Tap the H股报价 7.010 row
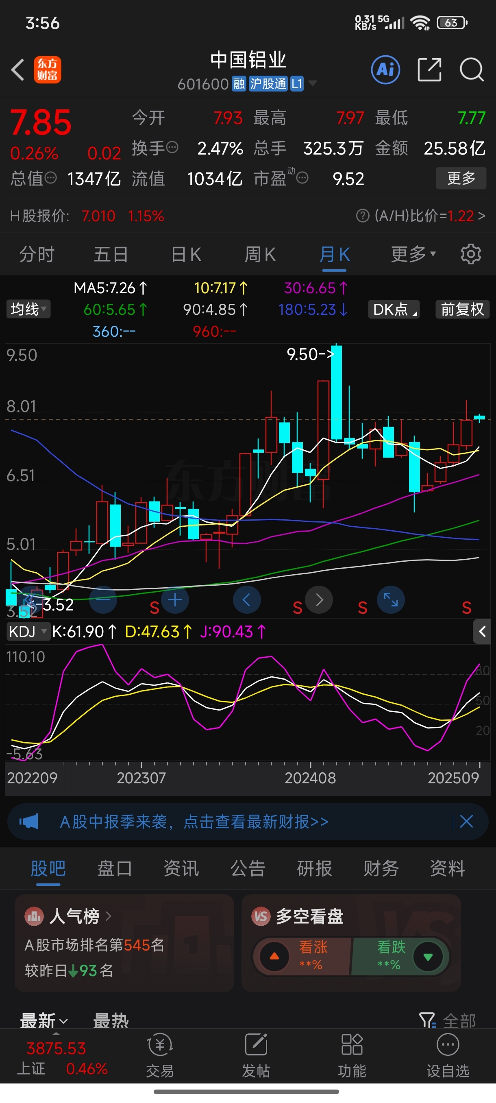 [87, 216]
